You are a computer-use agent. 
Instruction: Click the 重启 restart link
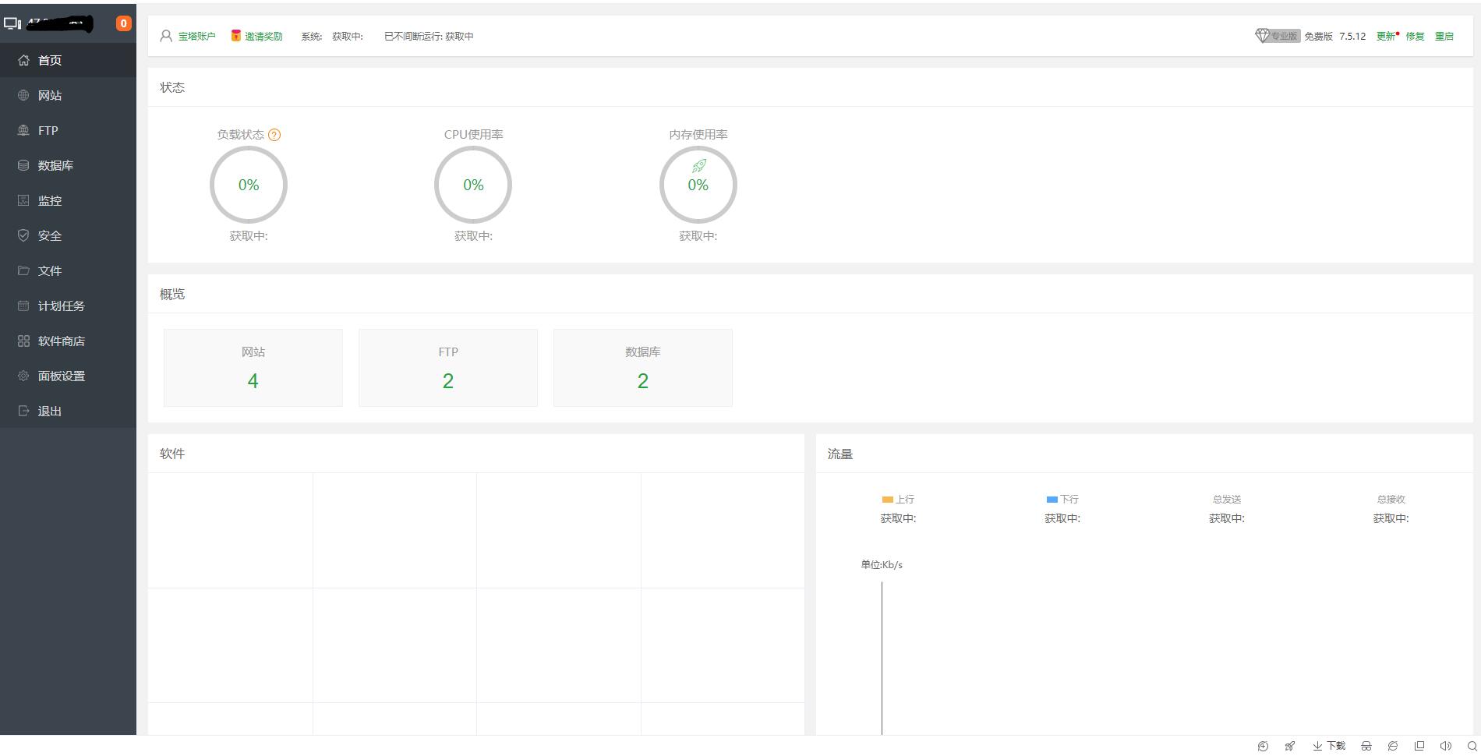tap(1444, 36)
